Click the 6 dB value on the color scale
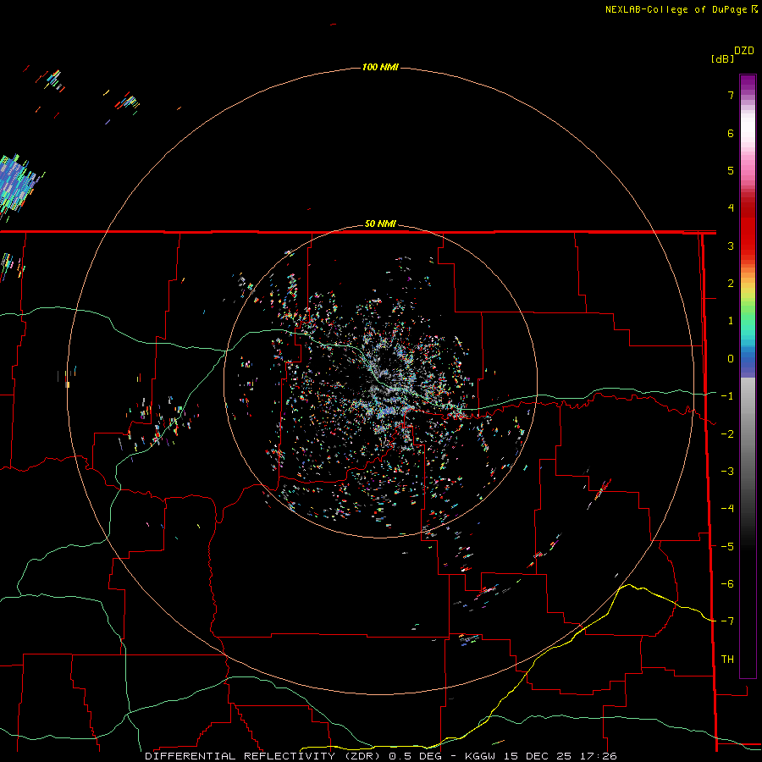762x762 pixels. click(731, 133)
